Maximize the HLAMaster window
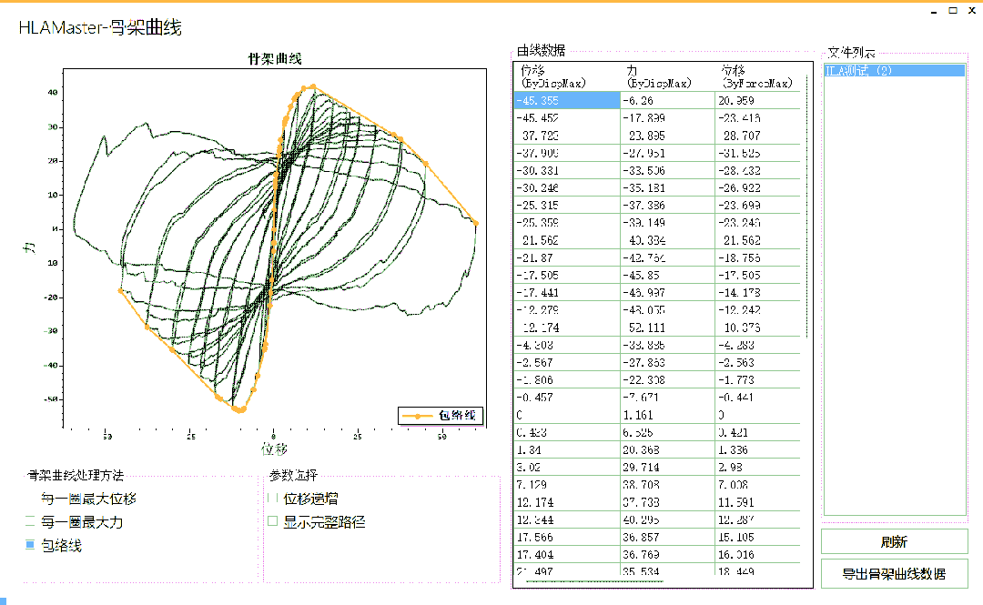983x605 pixels. click(x=953, y=10)
